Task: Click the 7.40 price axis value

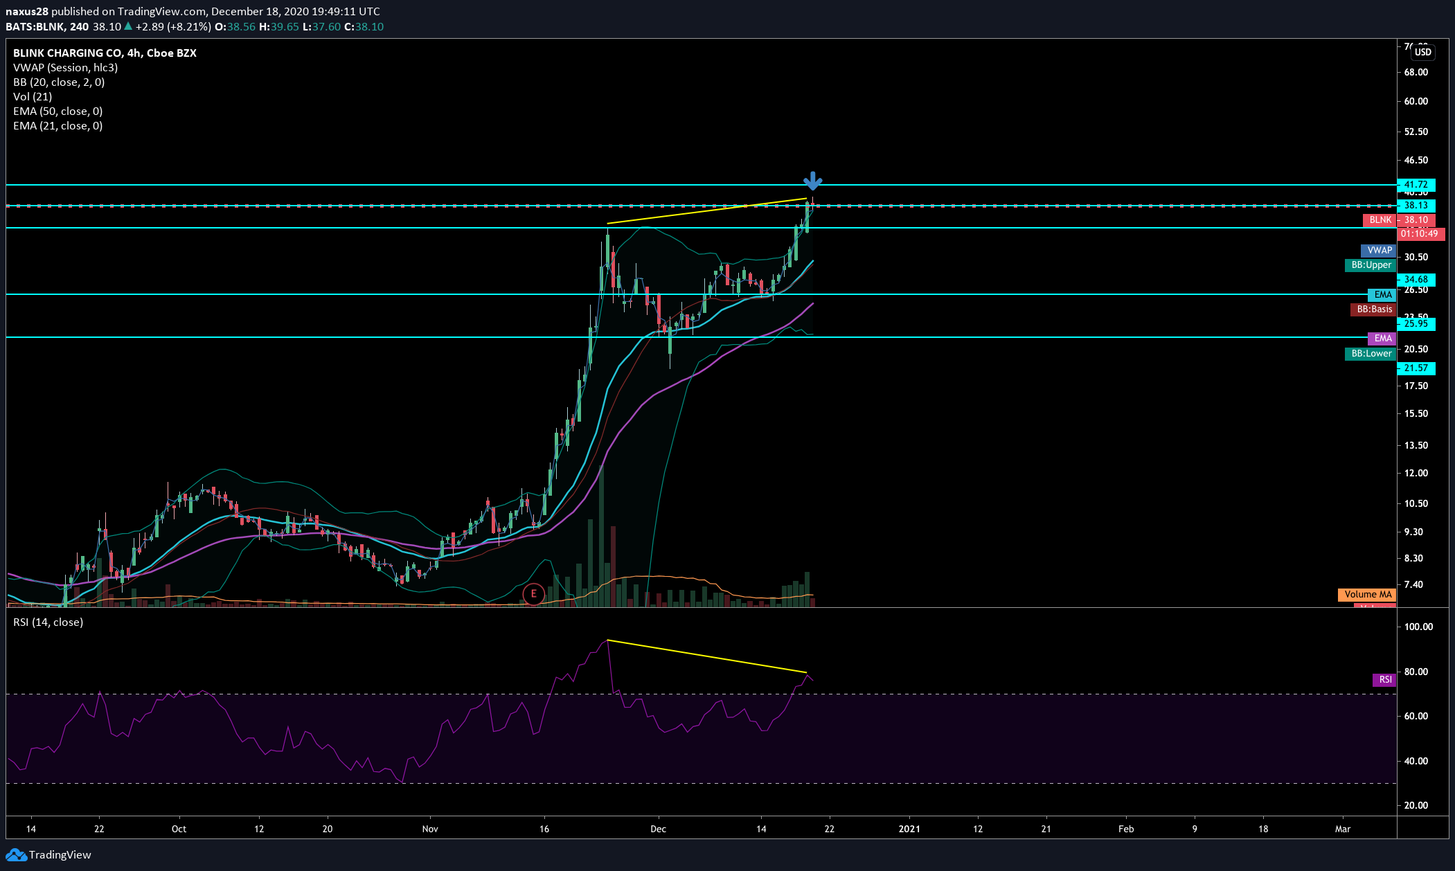Action: pos(1413,584)
